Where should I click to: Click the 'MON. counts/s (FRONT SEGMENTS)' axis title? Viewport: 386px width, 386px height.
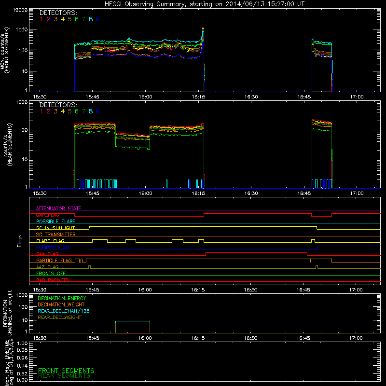(4, 50)
